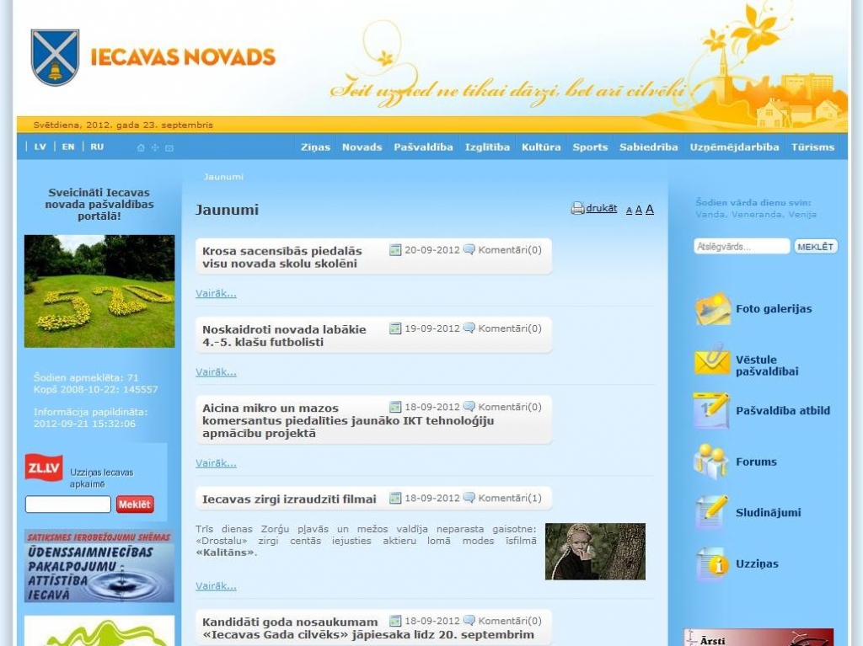
Task: Click the Atslēgvārds search input field
Action: (741, 247)
